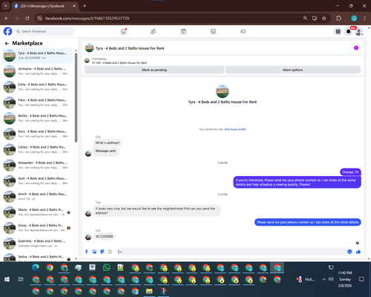Launch Microsoft Edge from the taskbar
This screenshot has width=371, height=297.
[x=36, y=268]
